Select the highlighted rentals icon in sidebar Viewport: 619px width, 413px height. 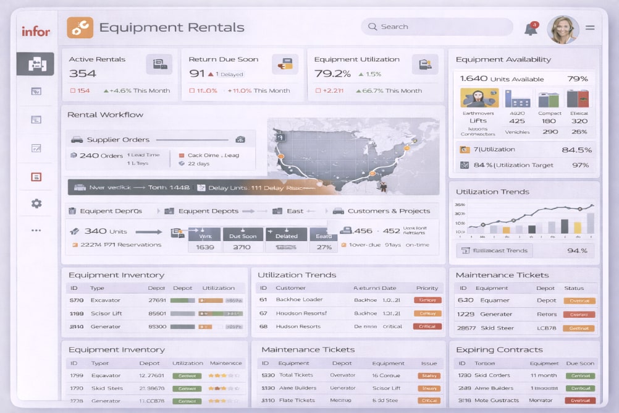point(36,64)
